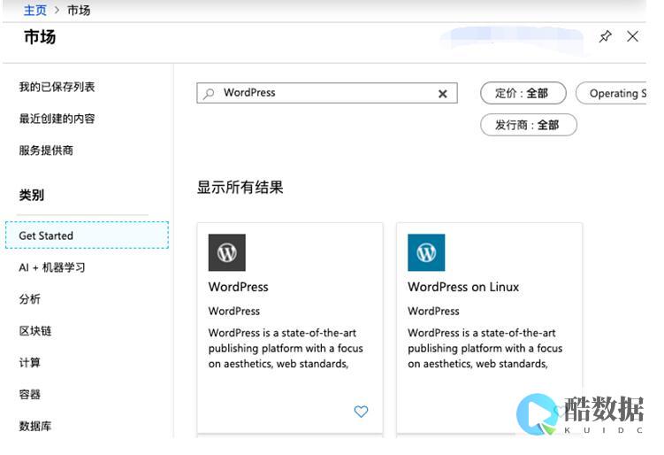The width and height of the screenshot is (664, 455).
Task: Click the 显示所有结果 heading
Action: pyautogui.click(x=240, y=187)
